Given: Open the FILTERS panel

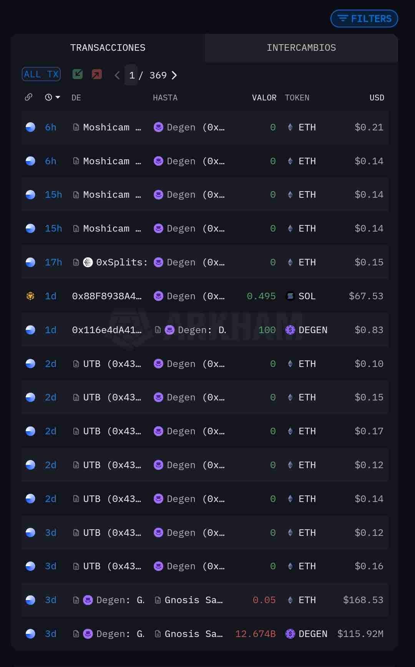Looking at the screenshot, I should pyautogui.click(x=364, y=18).
